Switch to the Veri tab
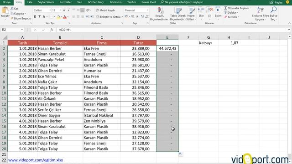292x164 pixels. click(x=79, y=2)
